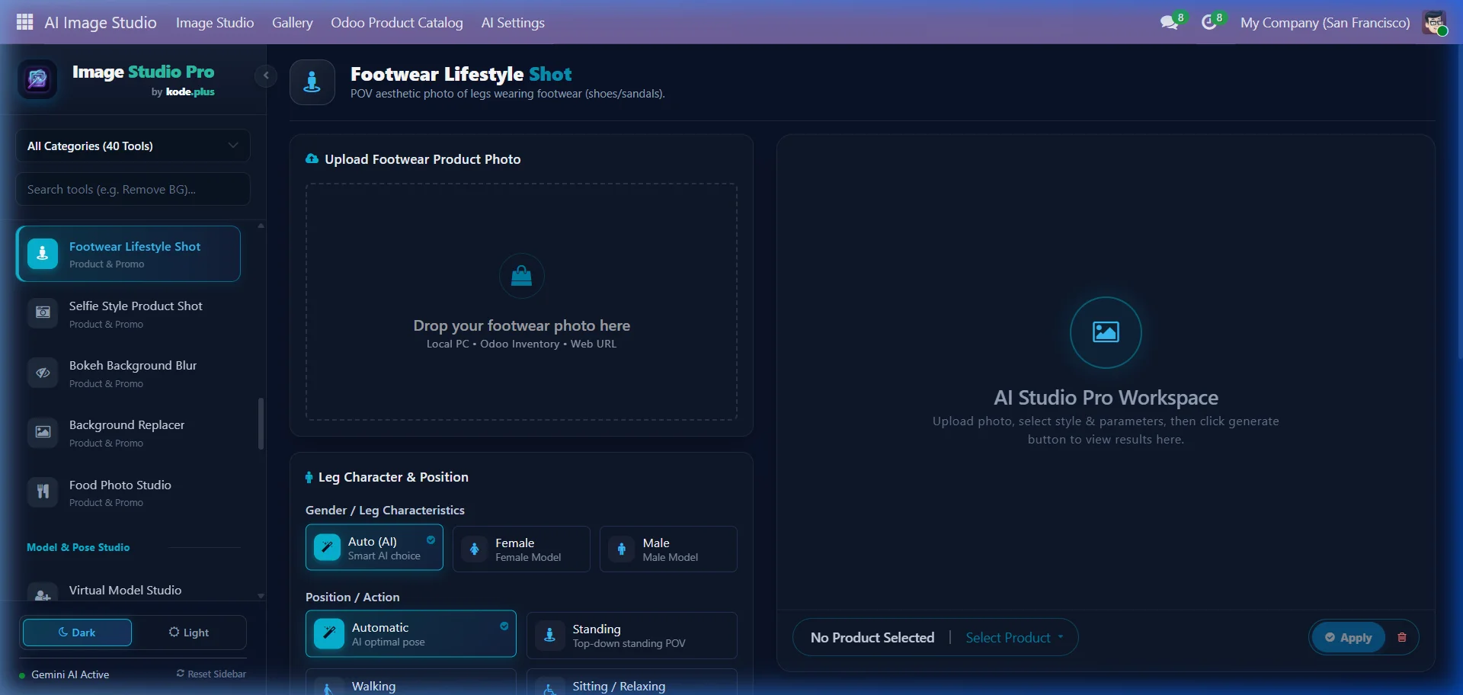
Task: Select Standing top-down POV position
Action: click(632, 636)
